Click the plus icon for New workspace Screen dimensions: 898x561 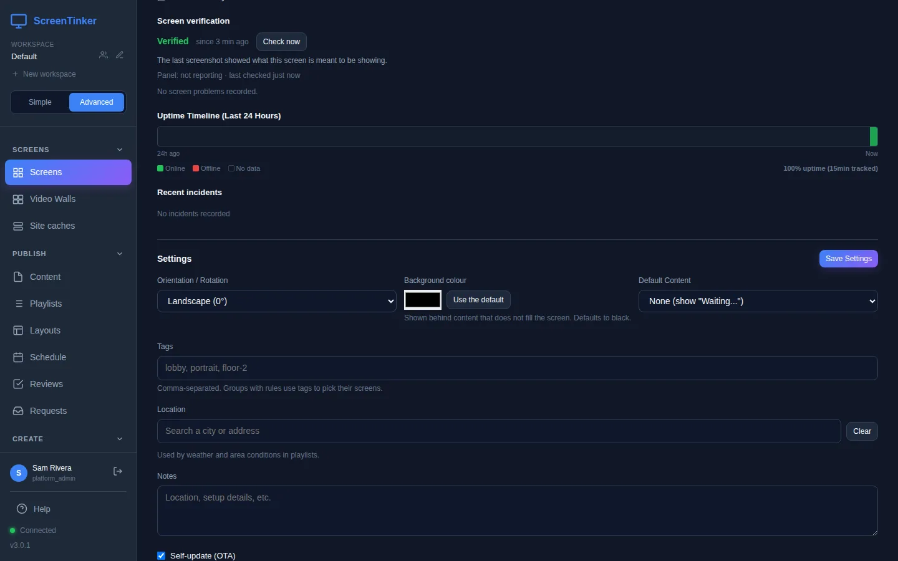pyautogui.click(x=16, y=74)
